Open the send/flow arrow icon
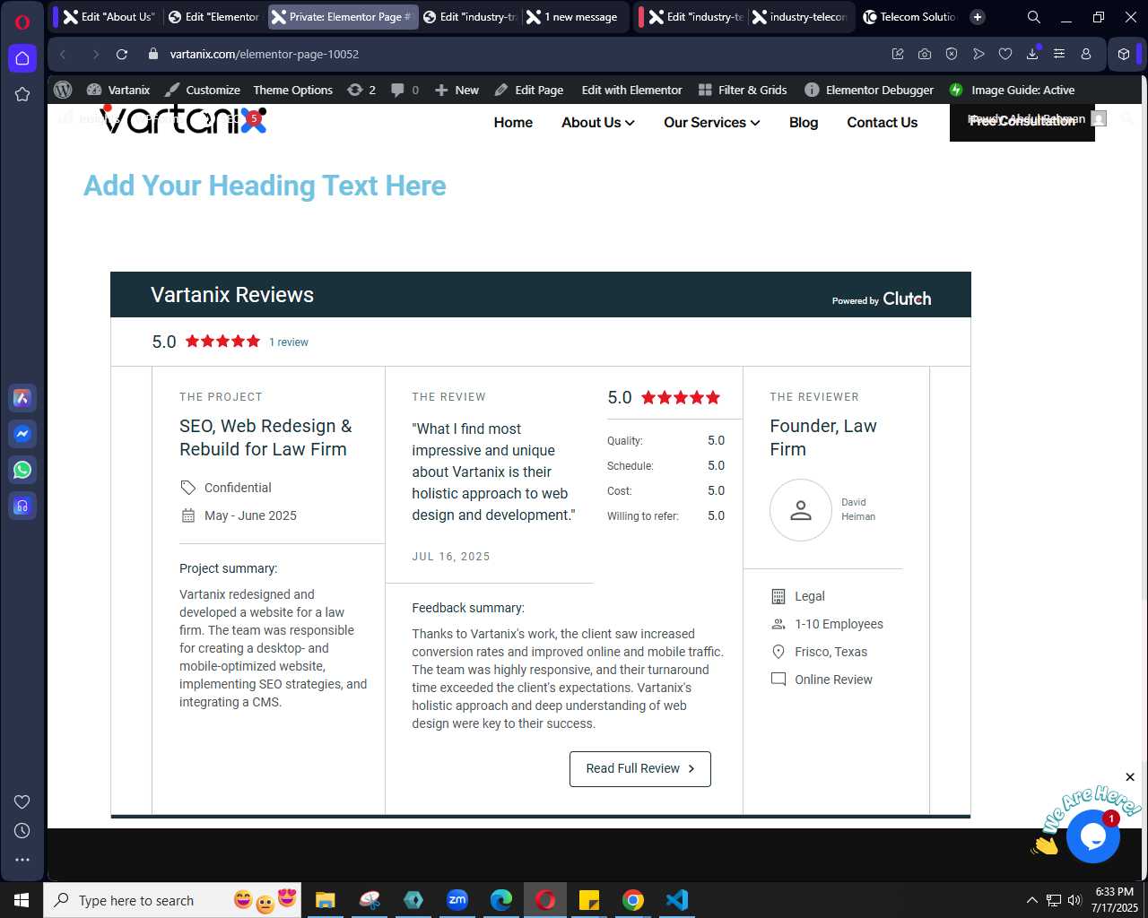This screenshot has width=1148, height=918. point(978,54)
